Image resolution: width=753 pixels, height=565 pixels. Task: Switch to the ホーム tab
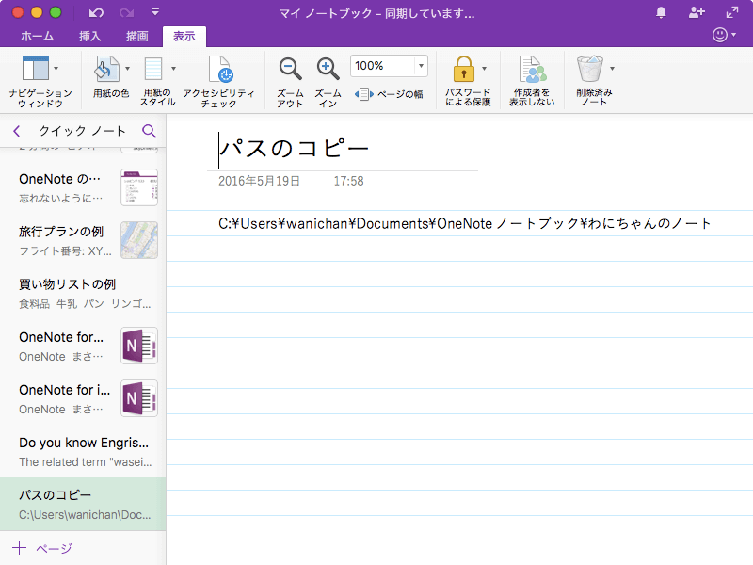37,37
